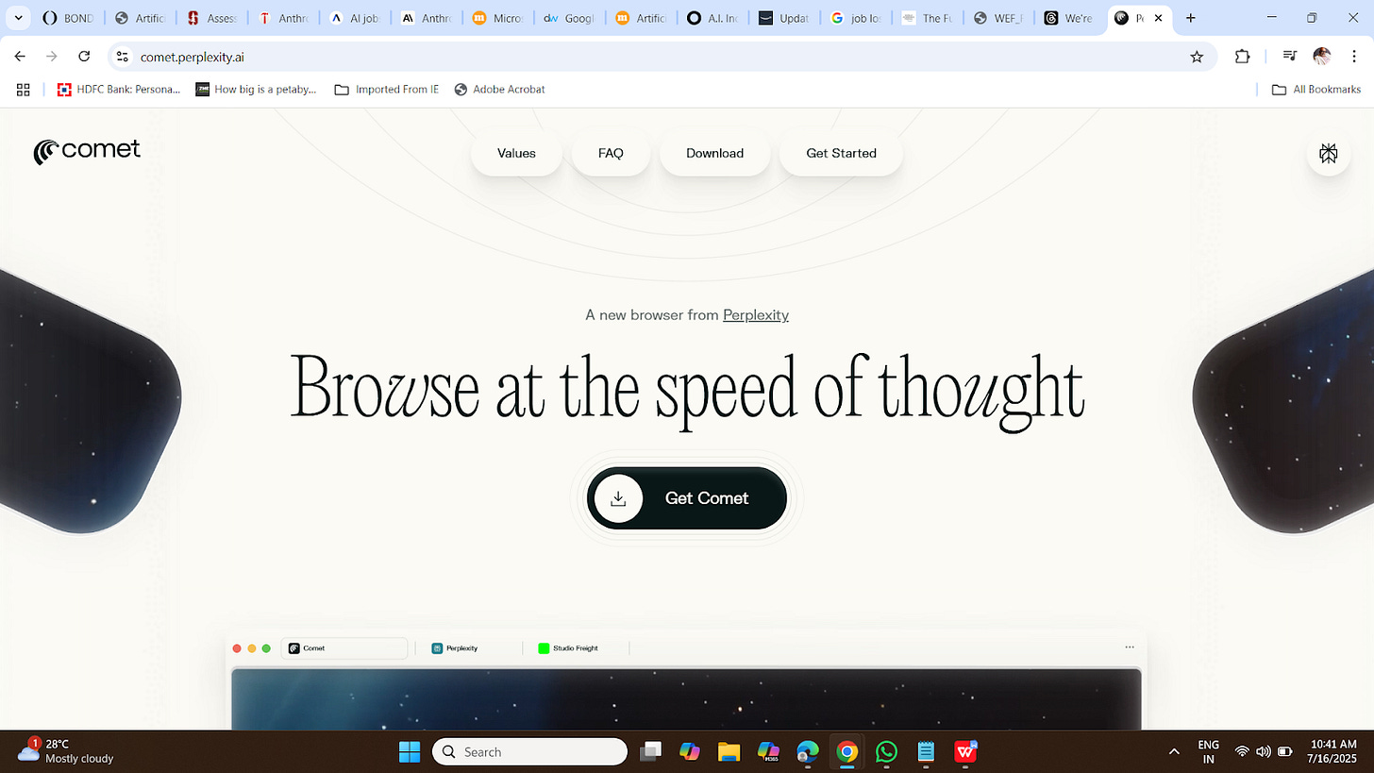Open a new tab with the plus button
The width and height of the screenshot is (1374, 773).
tap(1191, 18)
